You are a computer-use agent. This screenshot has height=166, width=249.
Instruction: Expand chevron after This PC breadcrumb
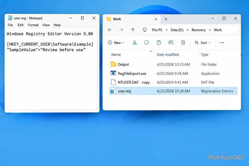[x=167, y=30]
